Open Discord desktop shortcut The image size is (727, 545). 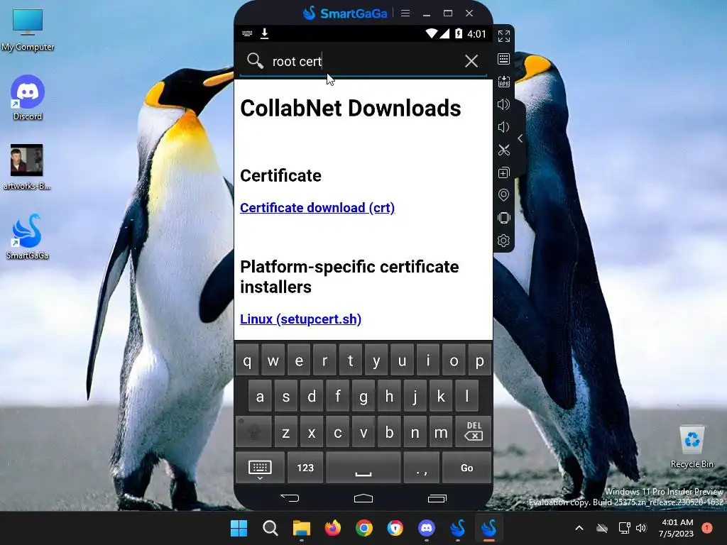(x=28, y=98)
